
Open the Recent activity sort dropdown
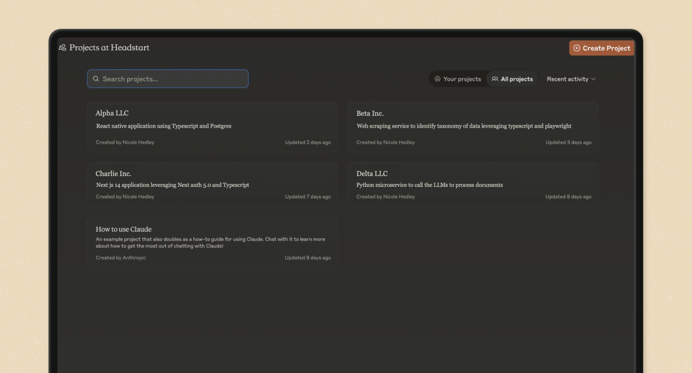pos(571,79)
